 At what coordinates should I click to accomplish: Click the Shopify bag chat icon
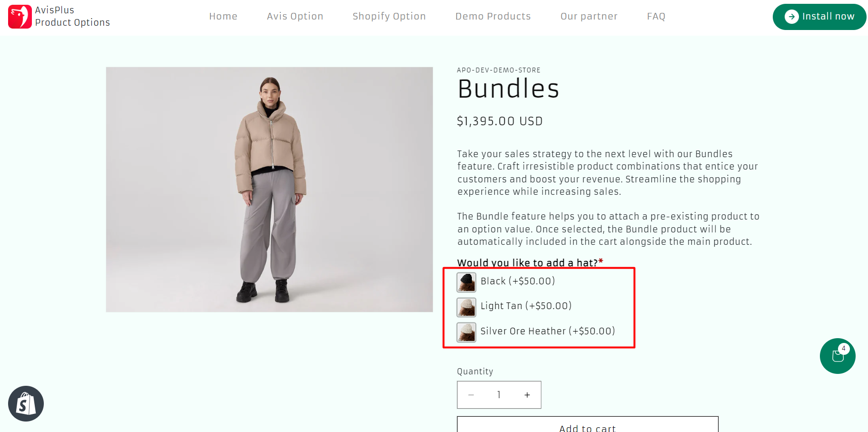point(26,403)
